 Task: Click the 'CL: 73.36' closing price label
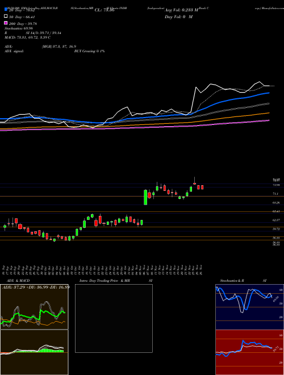click(x=105, y=10)
